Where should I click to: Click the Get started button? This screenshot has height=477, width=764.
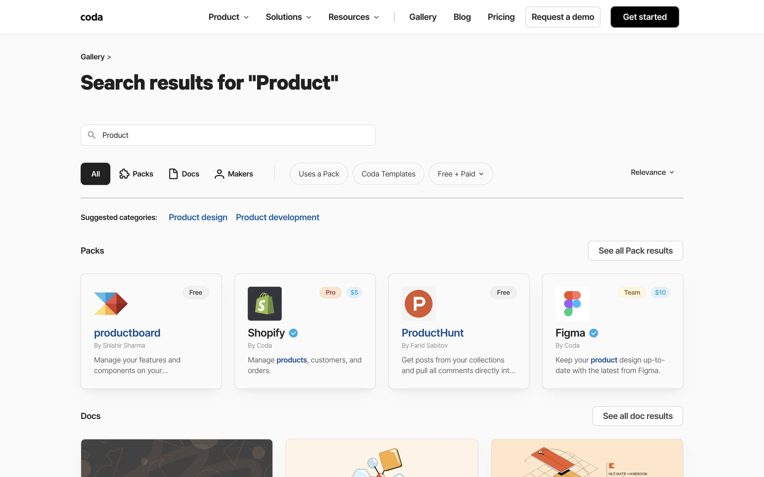pyautogui.click(x=644, y=17)
